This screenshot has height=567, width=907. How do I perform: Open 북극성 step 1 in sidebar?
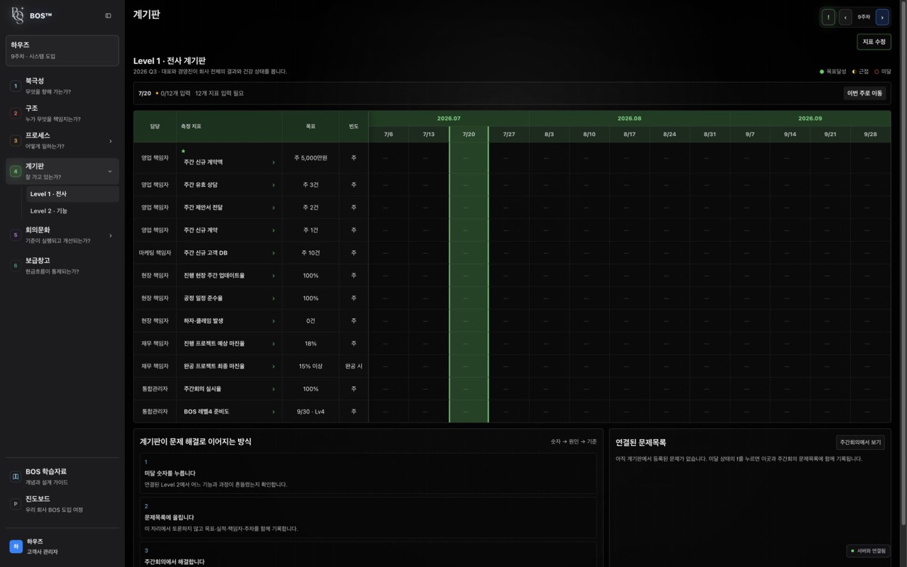(62, 86)
